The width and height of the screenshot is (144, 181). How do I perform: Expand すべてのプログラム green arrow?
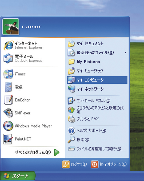click(57, 152)
